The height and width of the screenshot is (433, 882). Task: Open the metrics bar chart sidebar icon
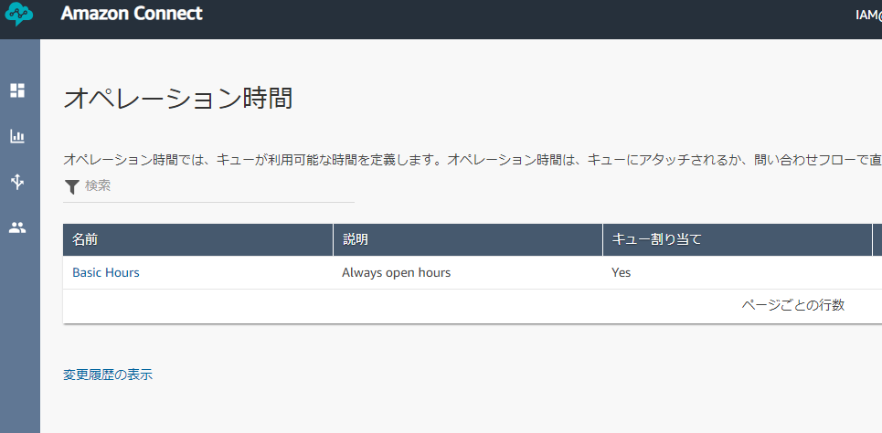coord(17,136)
